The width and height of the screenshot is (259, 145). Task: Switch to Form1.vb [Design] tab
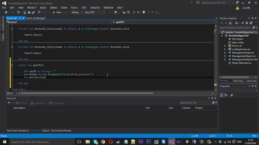pos(36,18)
